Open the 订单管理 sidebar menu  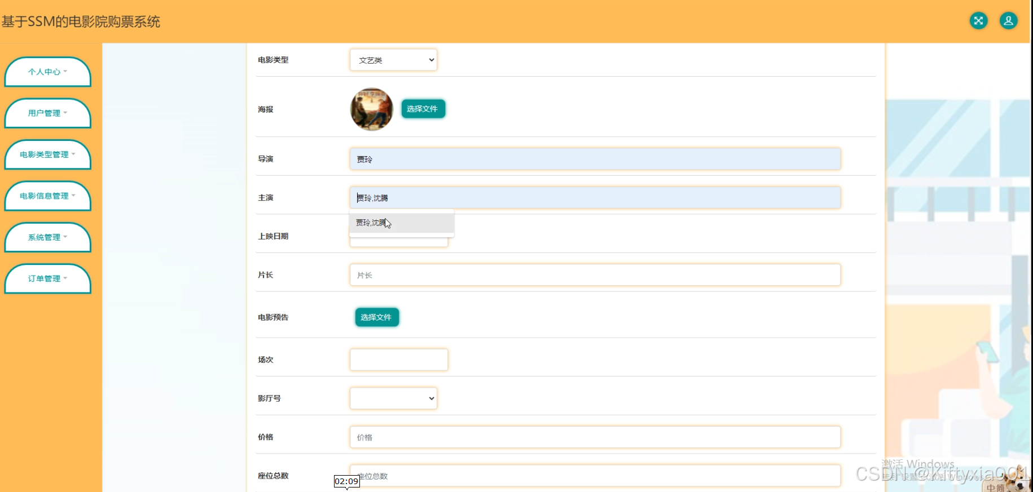[48, 279]
